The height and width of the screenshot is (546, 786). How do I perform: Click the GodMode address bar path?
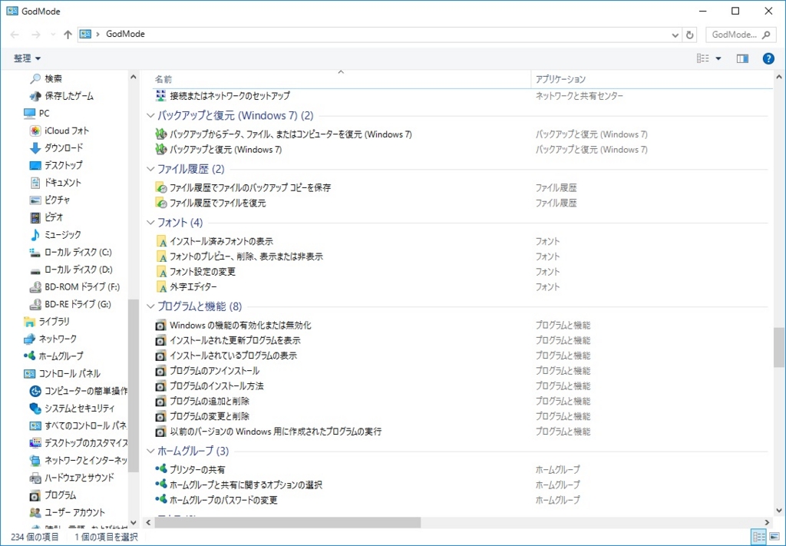click(125, 34)
